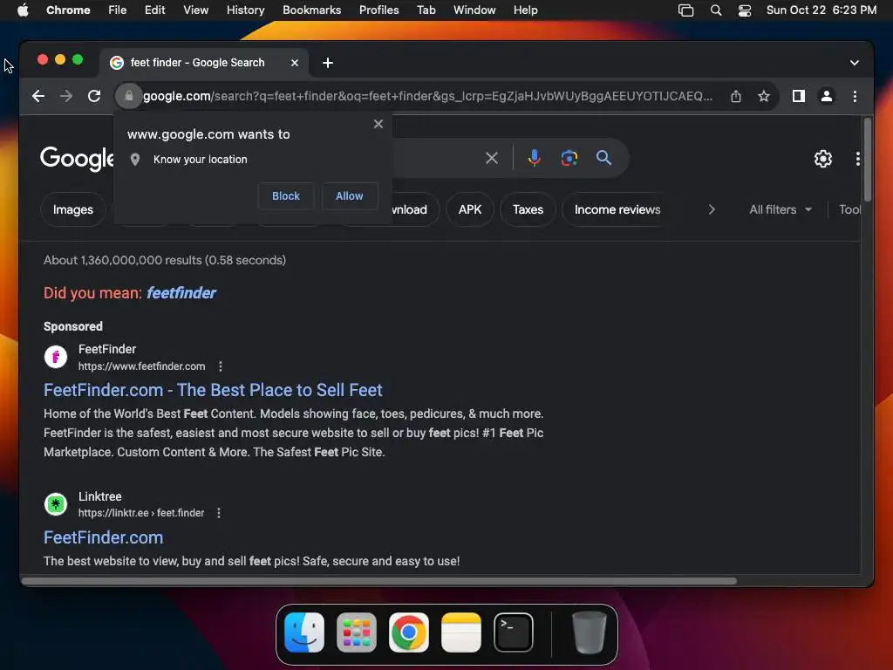
Task: Block location access for google.com
Action: point(286,196)
